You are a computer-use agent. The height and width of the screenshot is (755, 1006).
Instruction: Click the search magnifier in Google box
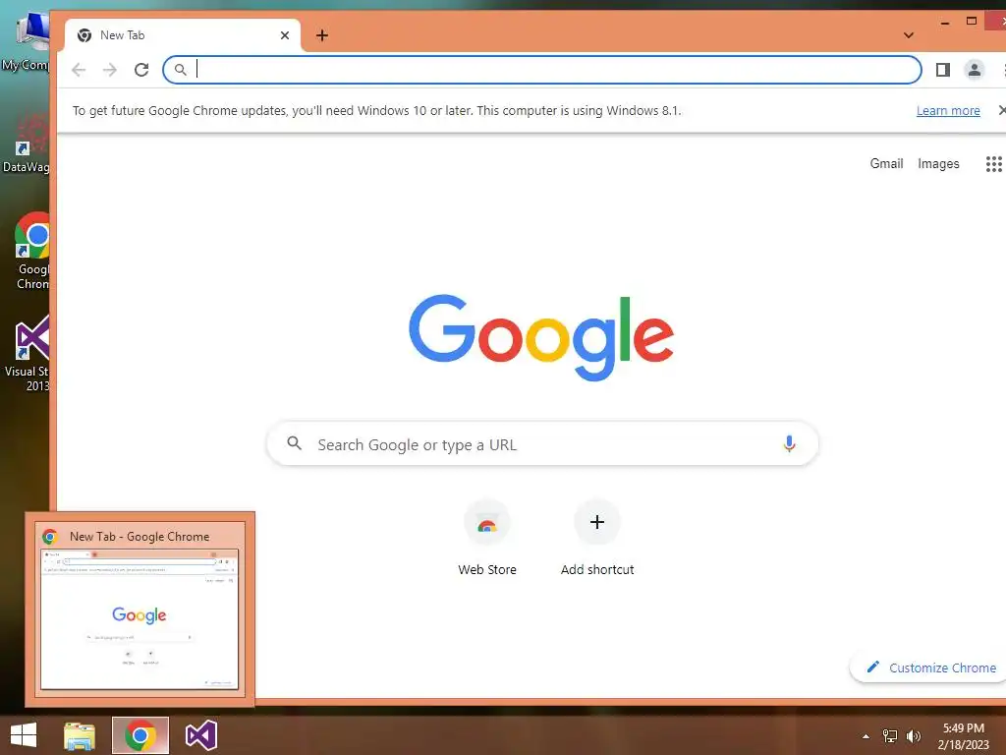point(294,443)
